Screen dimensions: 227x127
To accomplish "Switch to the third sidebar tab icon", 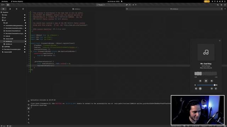I will point(17,9).
